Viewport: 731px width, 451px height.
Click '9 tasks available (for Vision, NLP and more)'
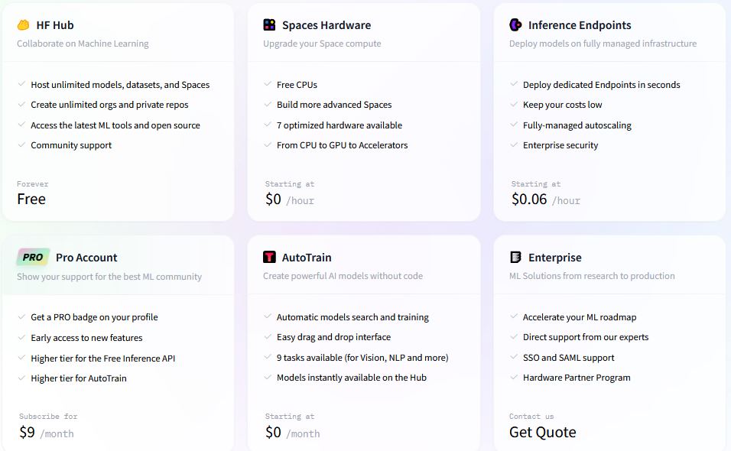(362, 358)
